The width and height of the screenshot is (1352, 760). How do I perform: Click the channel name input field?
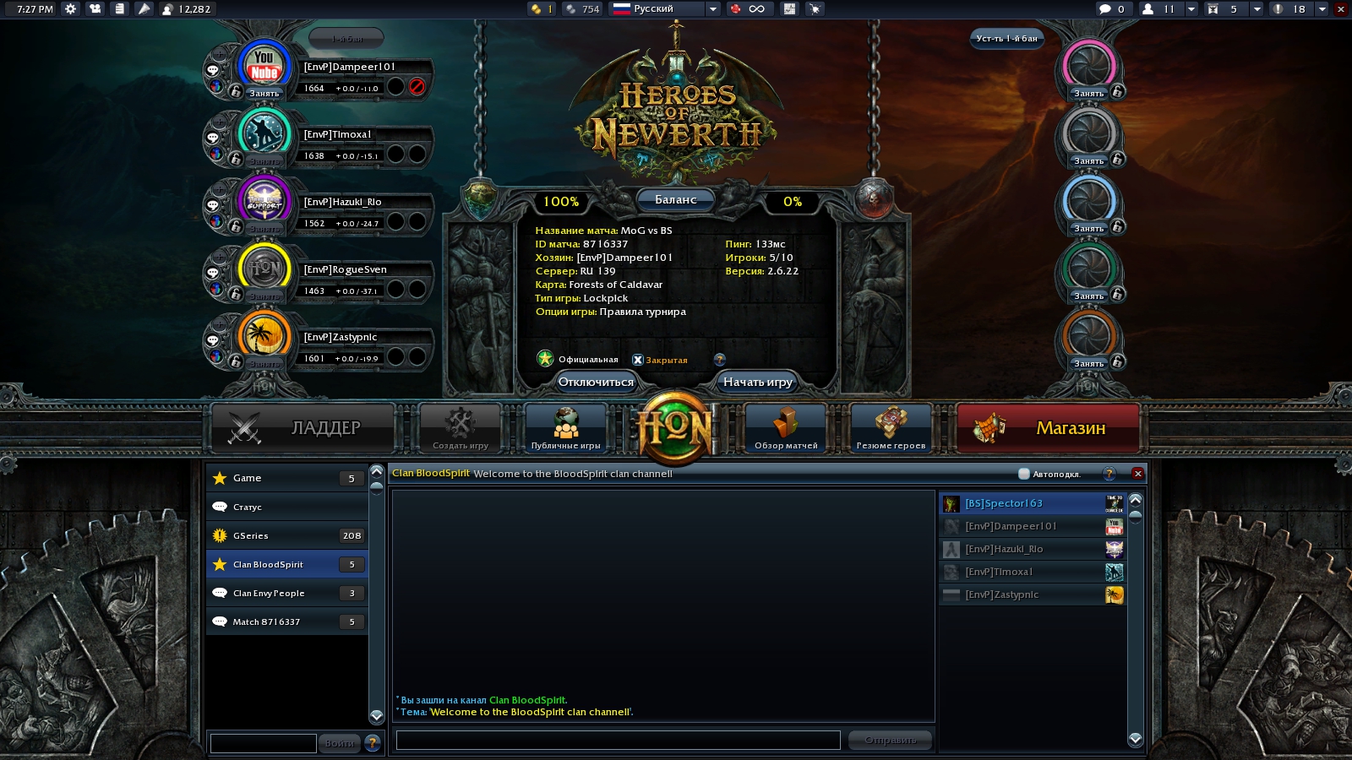(x=263, y=743)
